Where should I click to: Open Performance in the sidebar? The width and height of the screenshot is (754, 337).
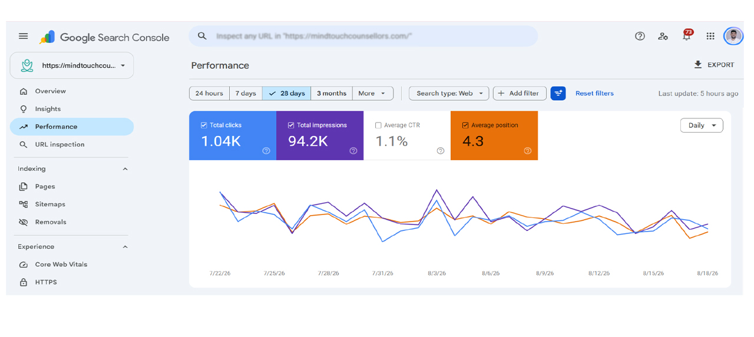tap(72, 127)
